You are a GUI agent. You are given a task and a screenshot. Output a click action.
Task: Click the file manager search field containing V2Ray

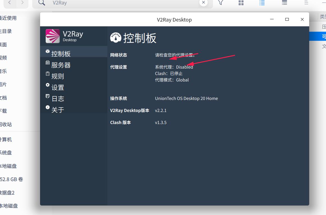123,3
